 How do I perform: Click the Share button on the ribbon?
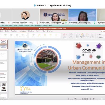pyautogui.click(x=103, y=31)
